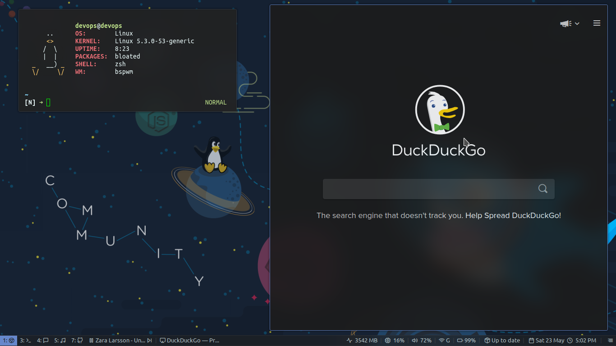Click the search magnifier icon
The width and height of the screenshot is (616, 346).
[543, 189]
